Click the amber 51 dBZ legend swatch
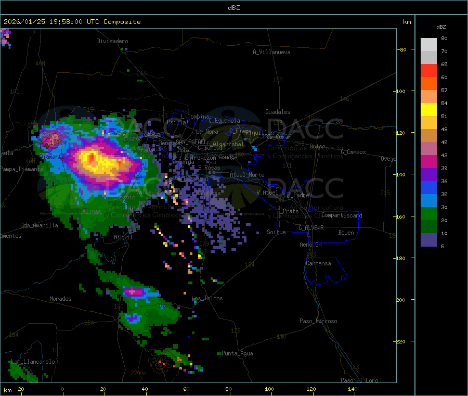This screenshot has width=468, height=396. click(428, 122)
